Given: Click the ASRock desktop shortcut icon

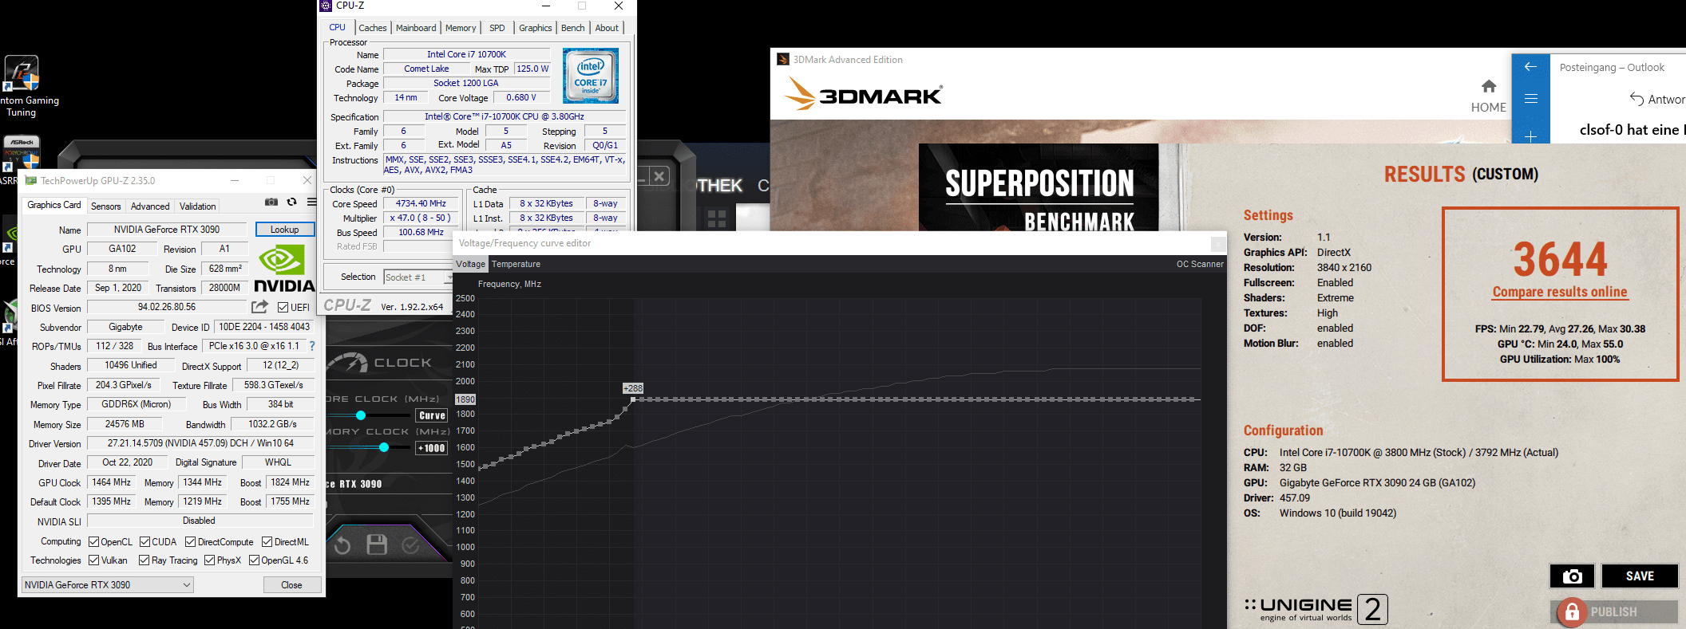Looking at the screenshot, I should [x=22, y=151].
